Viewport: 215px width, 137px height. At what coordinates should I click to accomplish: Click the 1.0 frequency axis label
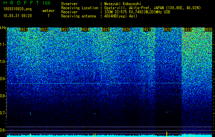3,62
